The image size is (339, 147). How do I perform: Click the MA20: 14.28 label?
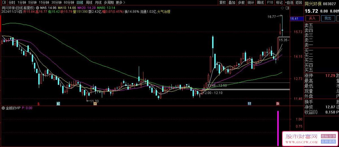click(x=86, y=8)
